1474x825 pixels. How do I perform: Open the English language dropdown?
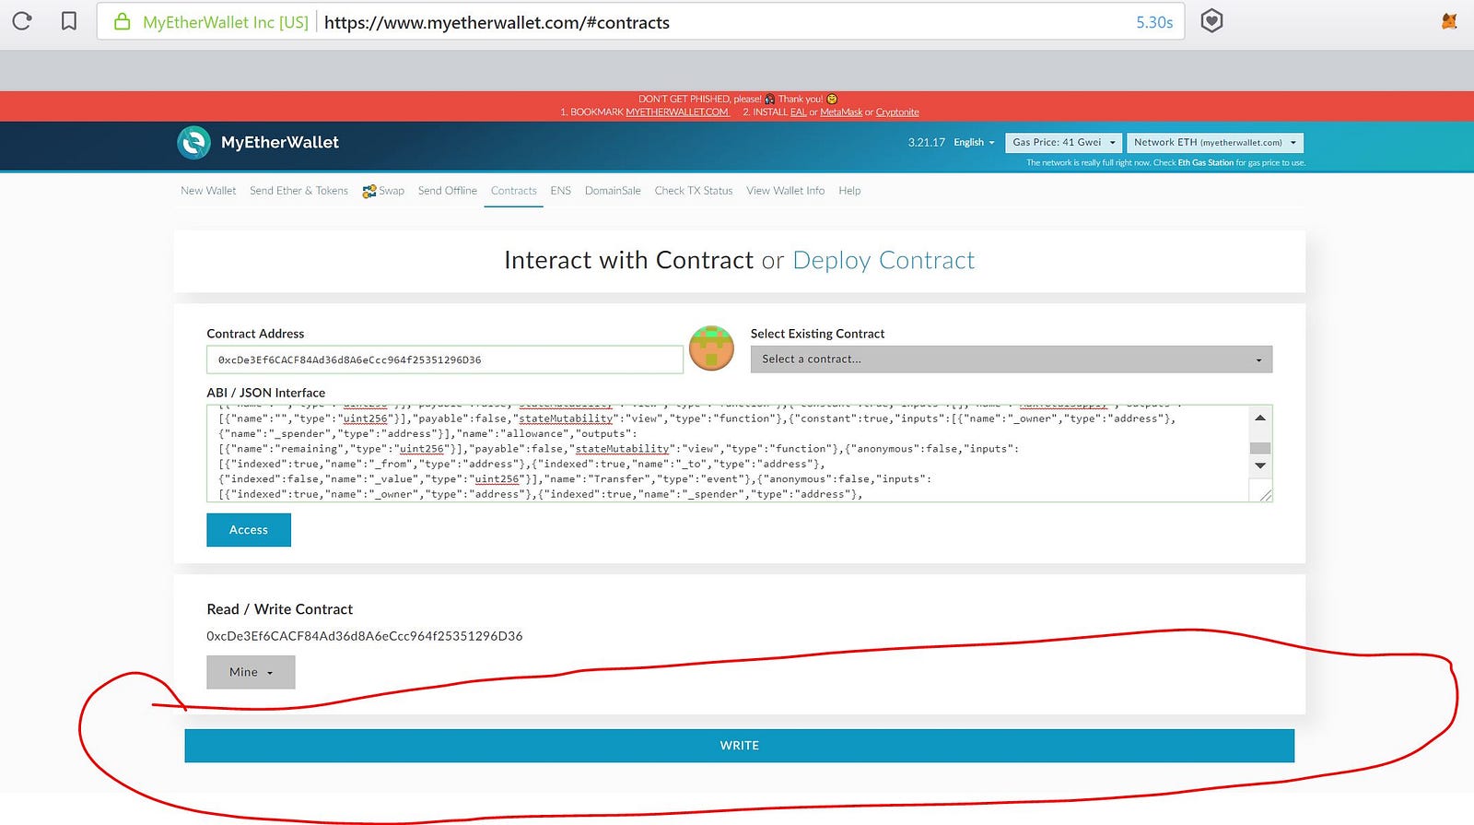974,143
